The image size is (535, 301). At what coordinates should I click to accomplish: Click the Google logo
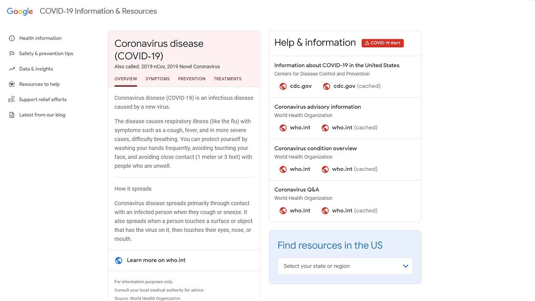pos(19,11)
